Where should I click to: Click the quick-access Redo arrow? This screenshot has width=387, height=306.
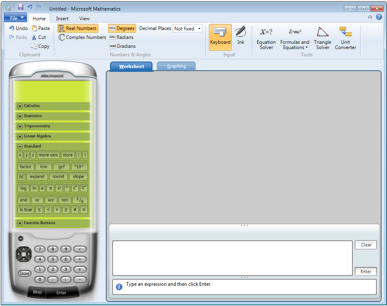coord(39,7)
